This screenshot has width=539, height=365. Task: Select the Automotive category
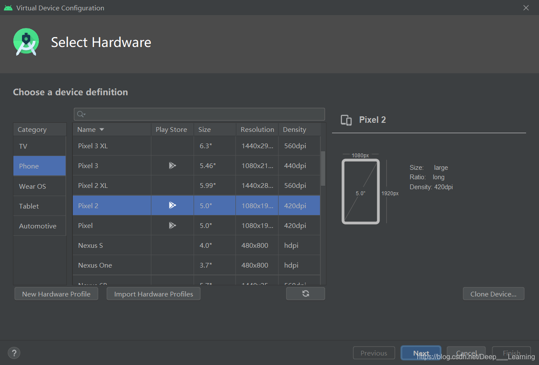pyautogui.click(x=40, y=226)
